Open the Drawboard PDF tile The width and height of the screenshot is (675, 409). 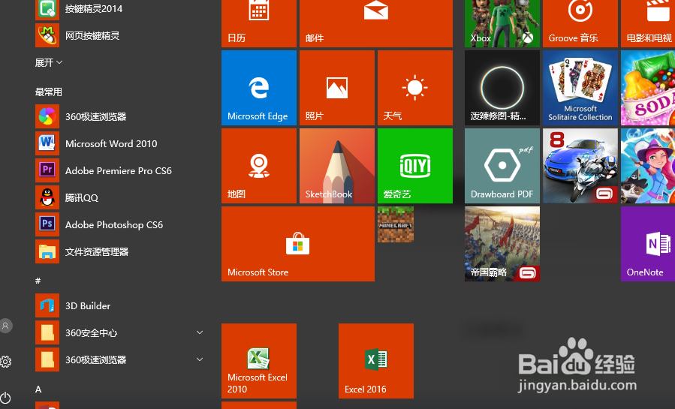pyautogui.click(x=502, y=166)
